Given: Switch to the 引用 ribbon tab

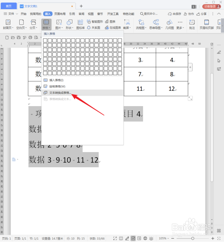Looking at the screenshot, I should (72, 14).
